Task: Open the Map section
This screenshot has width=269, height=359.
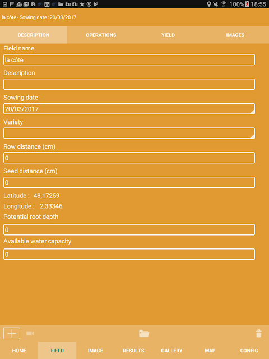Action: click(210, 351)
